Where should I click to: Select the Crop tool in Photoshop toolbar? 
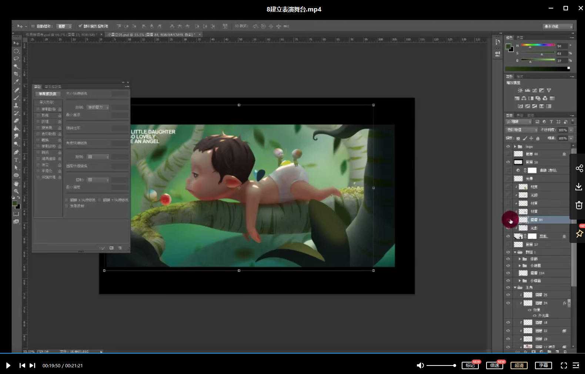(x=16, y=74)
